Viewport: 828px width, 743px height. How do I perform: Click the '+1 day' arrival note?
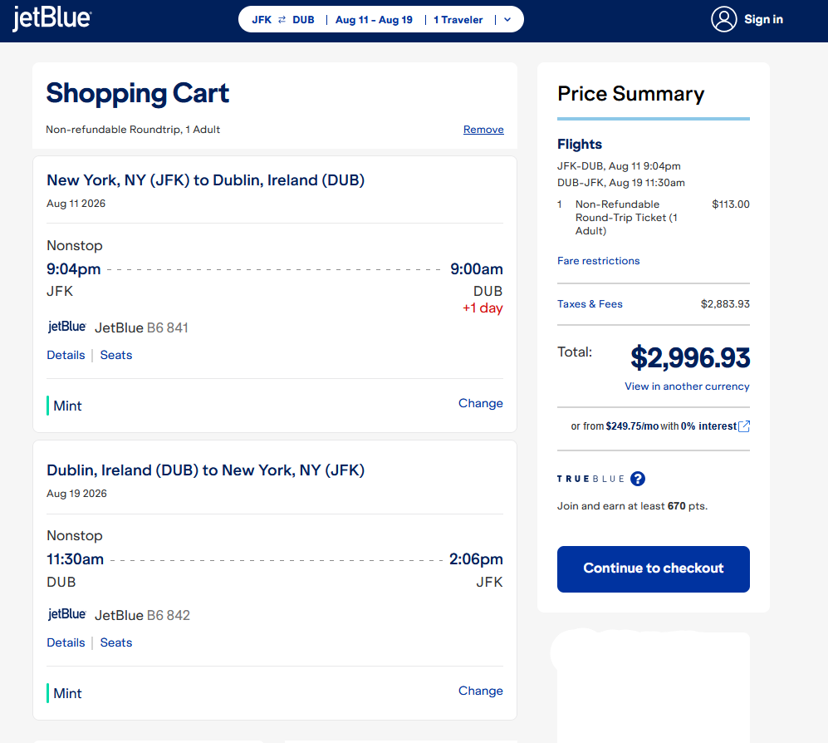[483, 308]
